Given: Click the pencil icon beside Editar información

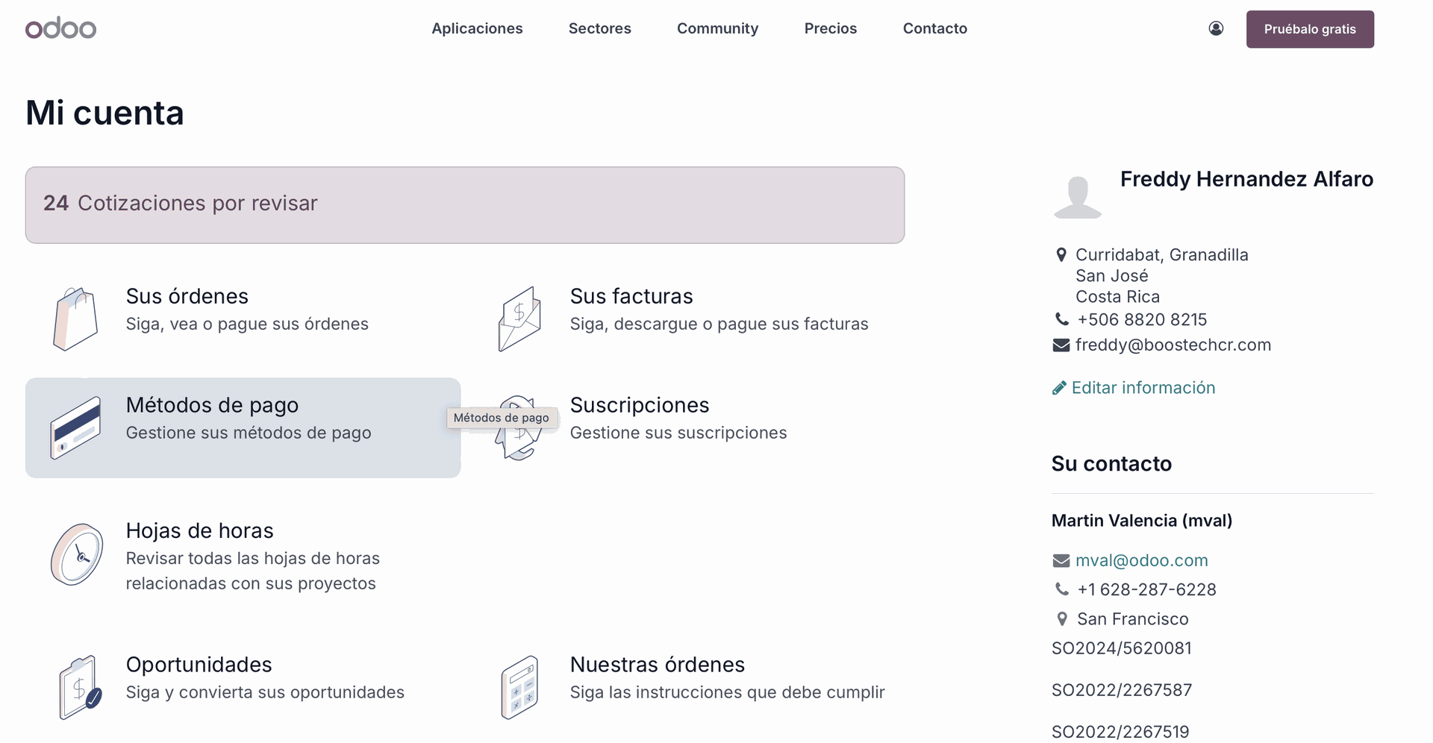Looking at the screenshot, I should point(1058,388).
